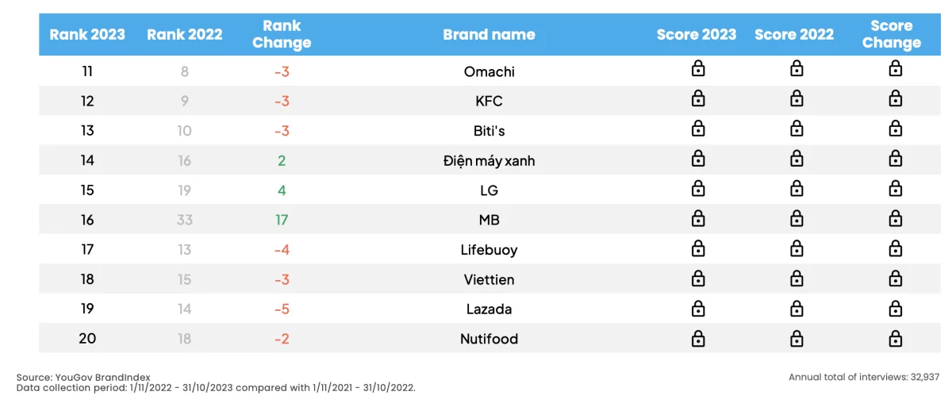Click the Score 2023 lock icon for Lifebuoy
Screen dimensions: 952x407
tap(698, 248)
